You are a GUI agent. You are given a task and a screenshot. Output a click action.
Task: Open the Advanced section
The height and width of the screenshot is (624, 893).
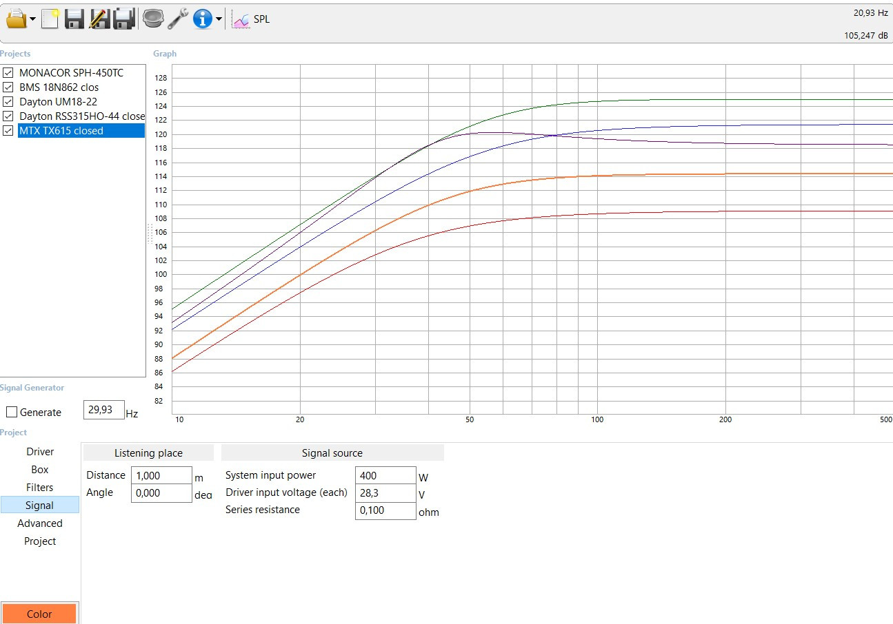(40, 523)
